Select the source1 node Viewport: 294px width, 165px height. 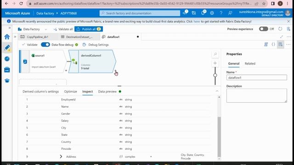pos(43,61)
